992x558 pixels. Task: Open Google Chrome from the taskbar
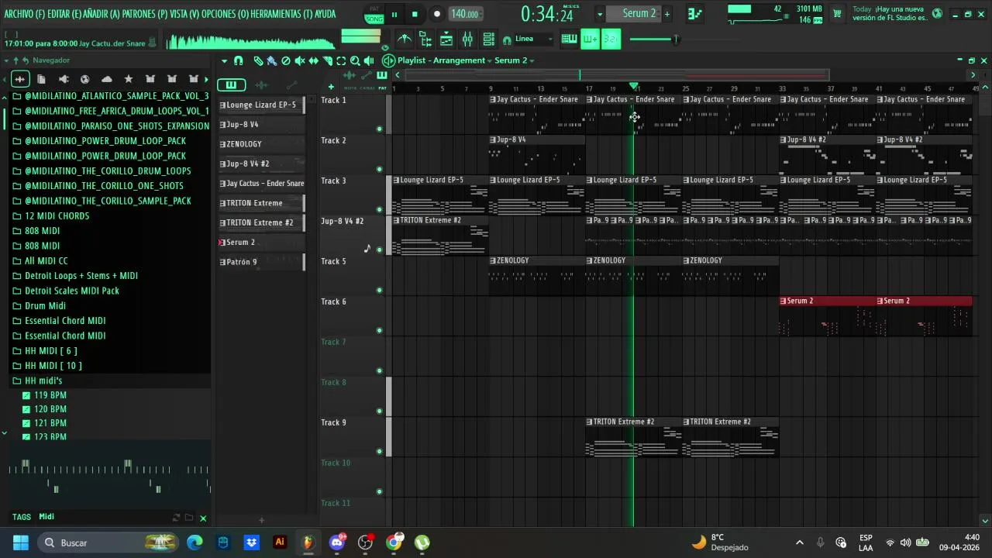point(394,542)
